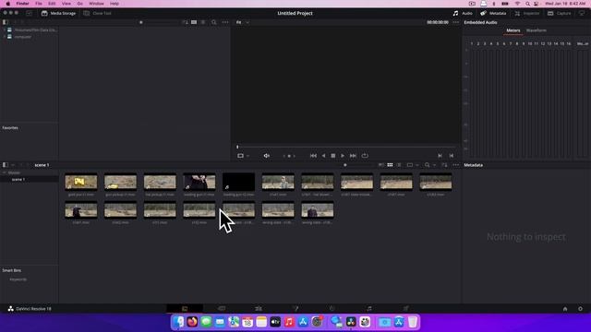Toggle loop playback
The width and height of the screenshot is (591, 332).
(365, 156)
